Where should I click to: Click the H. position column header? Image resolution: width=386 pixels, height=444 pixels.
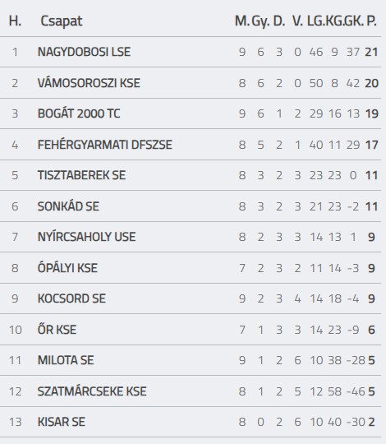pos(15,21)
